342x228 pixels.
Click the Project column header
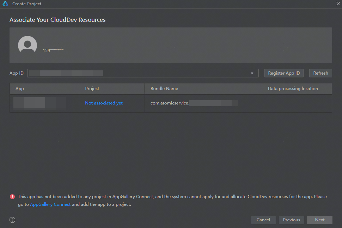point(92,89)
